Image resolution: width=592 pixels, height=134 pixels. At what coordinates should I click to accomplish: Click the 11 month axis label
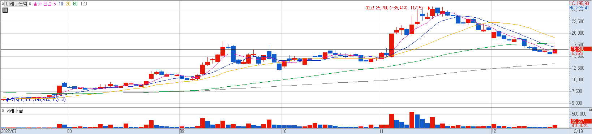[x=381, y=131]
